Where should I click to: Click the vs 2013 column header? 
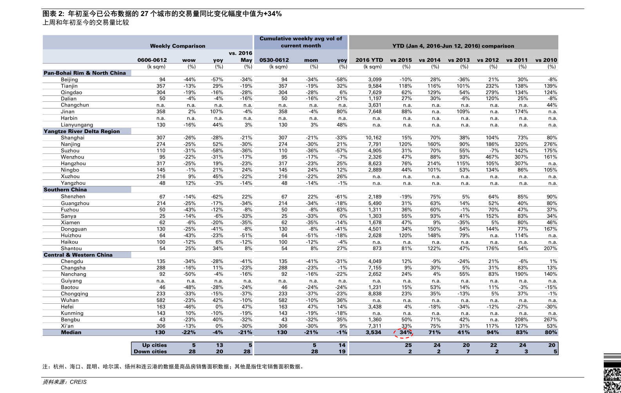coord(459,60)
